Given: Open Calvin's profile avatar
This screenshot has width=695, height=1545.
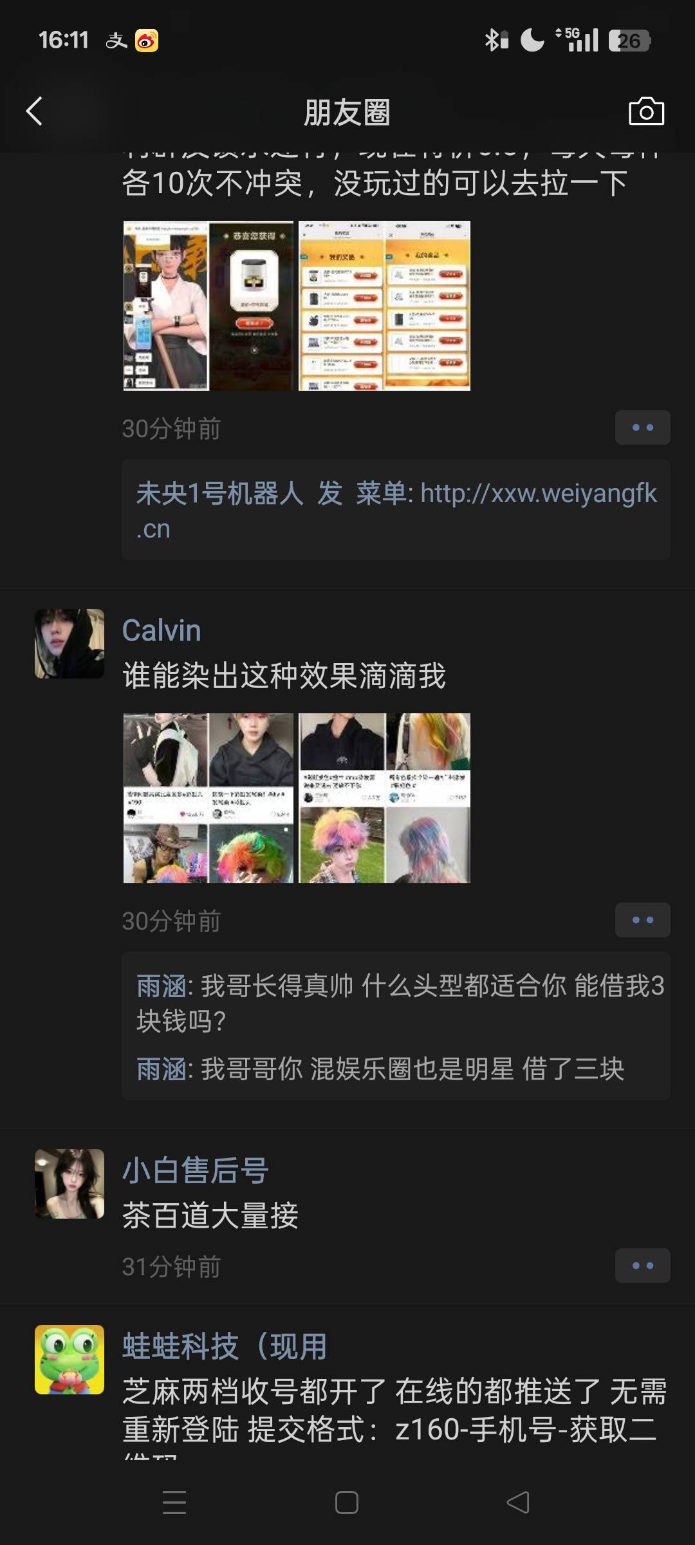Looking at the screenshot, I should [69, 643].
